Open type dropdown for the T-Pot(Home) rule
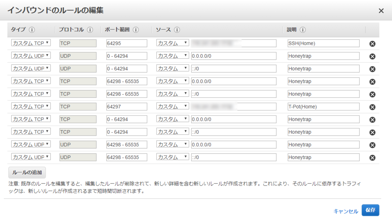Viewport: 392px width, 222px height. [31, 106]
